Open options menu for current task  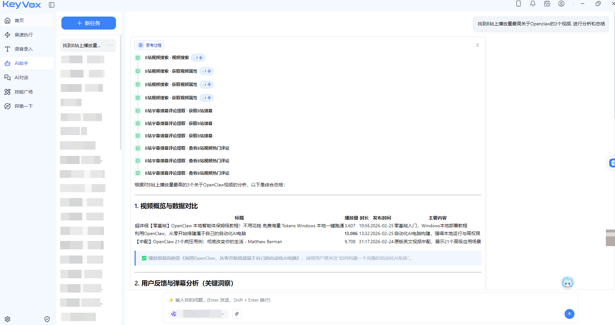click(x=110, y=45)
